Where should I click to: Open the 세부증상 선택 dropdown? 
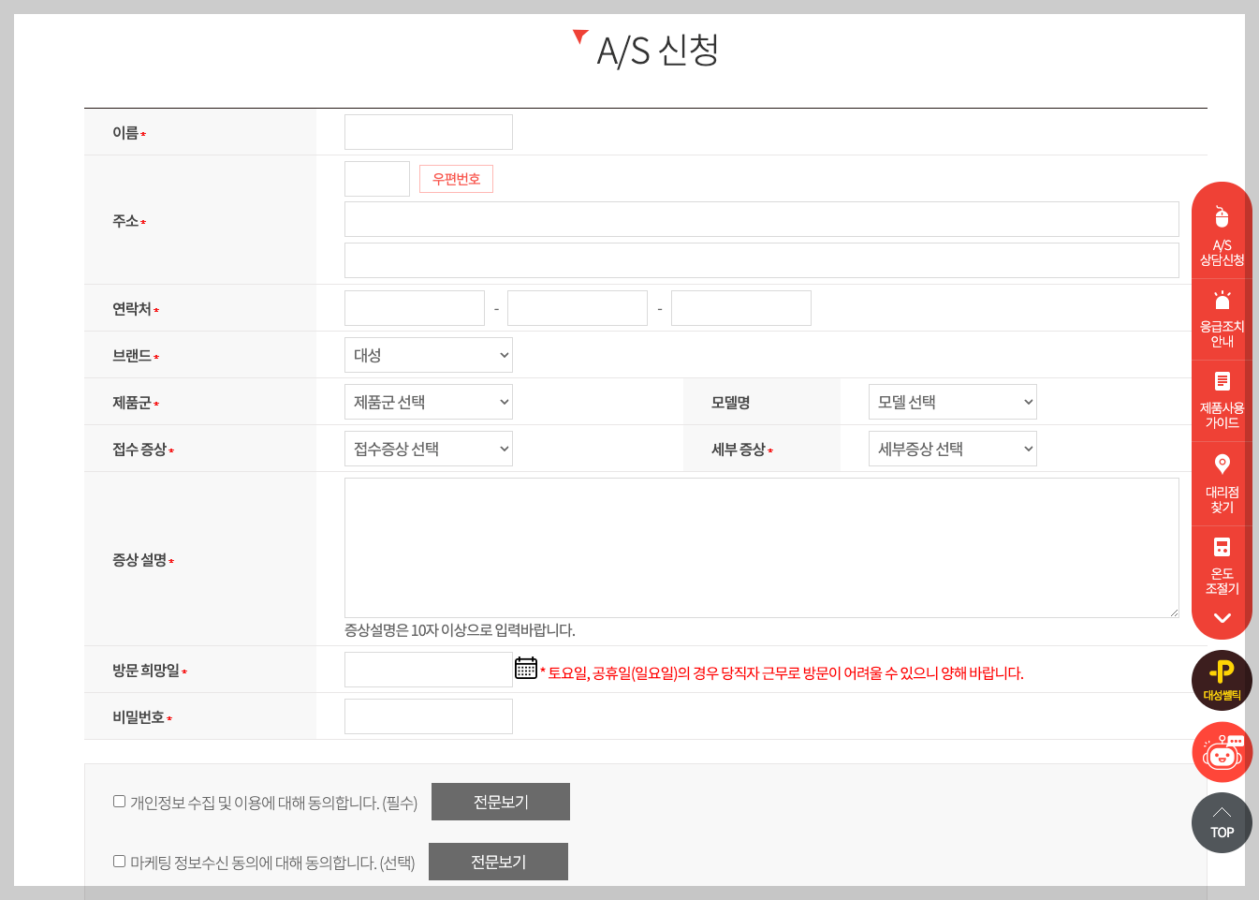[953, 449]
